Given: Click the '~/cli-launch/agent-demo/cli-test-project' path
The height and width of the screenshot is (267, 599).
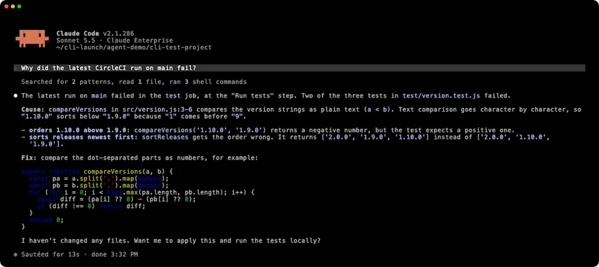Looking at the screenshot, I should pyautogui.click(x=134, y=47).
